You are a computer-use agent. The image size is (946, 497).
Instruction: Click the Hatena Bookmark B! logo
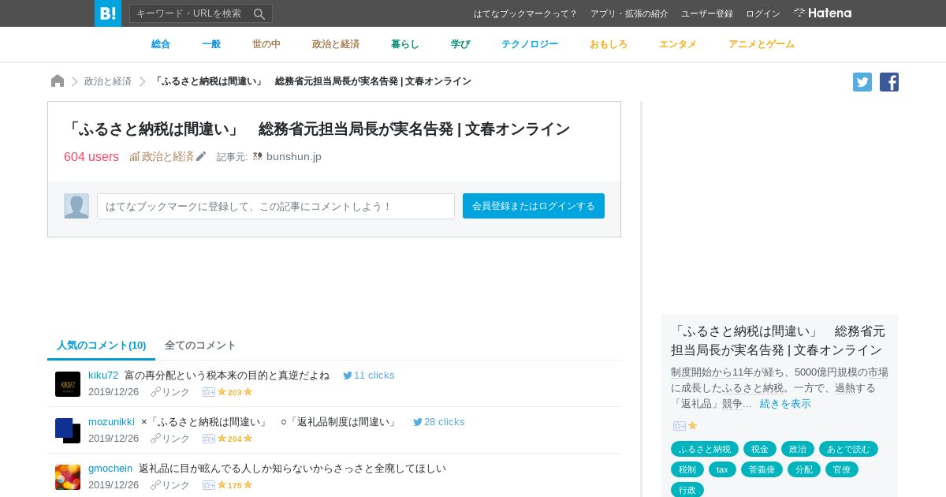108,13
